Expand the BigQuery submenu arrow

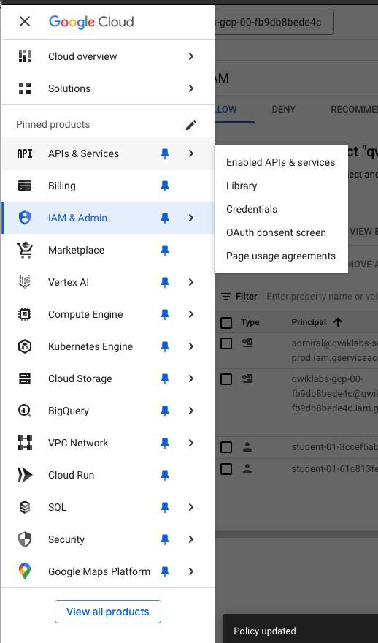191,411
